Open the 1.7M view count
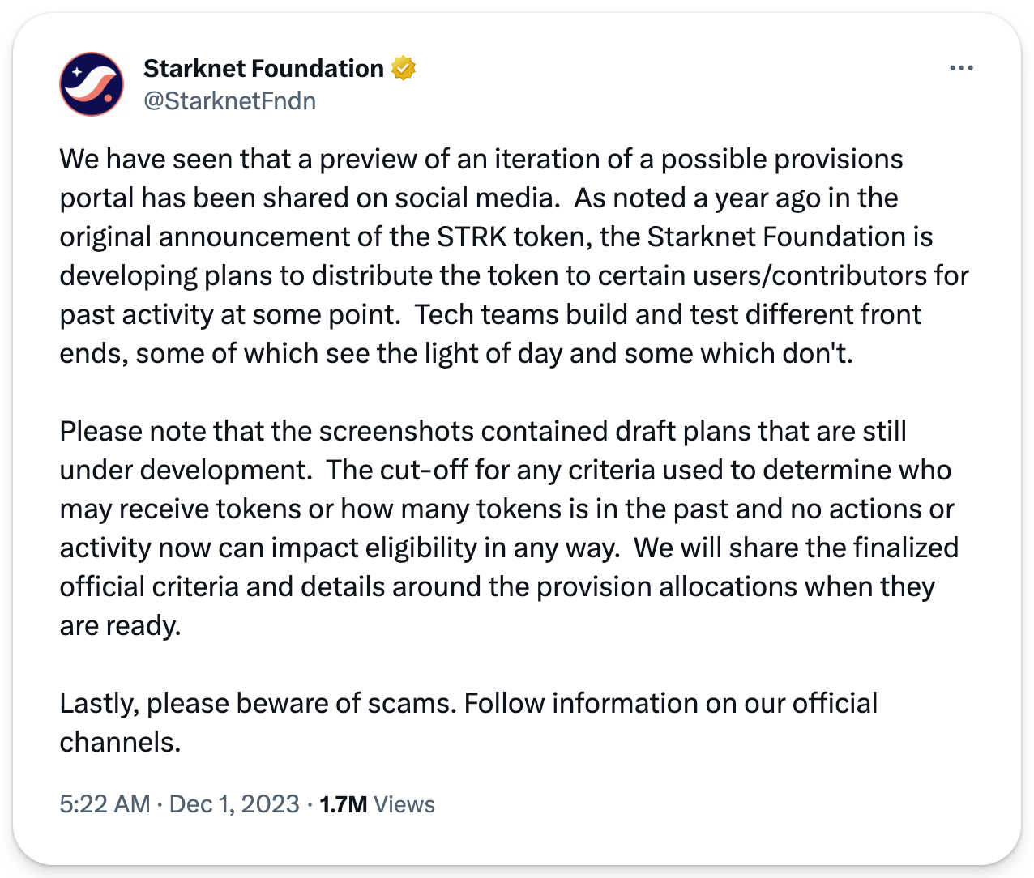This screenshot has width=1034, height=878. [344, 804]
